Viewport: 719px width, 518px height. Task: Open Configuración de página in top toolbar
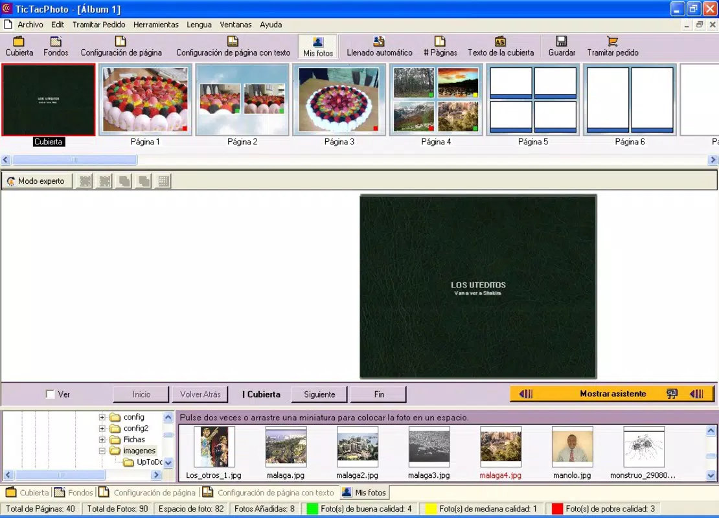121,47
